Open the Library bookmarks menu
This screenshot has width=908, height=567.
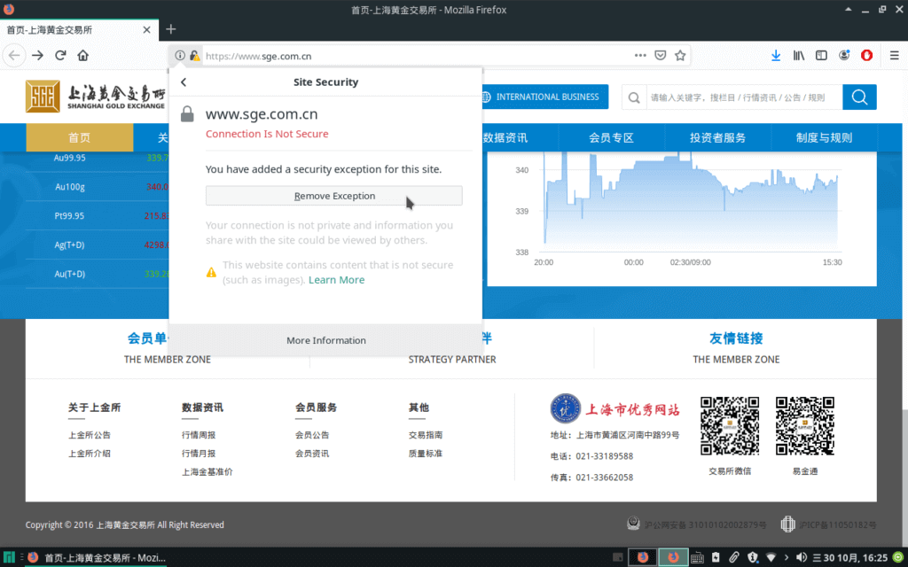click(x=799, y=55)
